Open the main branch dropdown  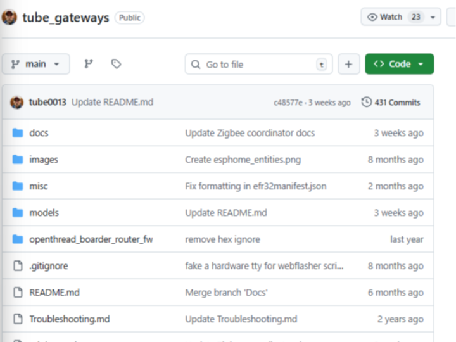tap(35, 64)
